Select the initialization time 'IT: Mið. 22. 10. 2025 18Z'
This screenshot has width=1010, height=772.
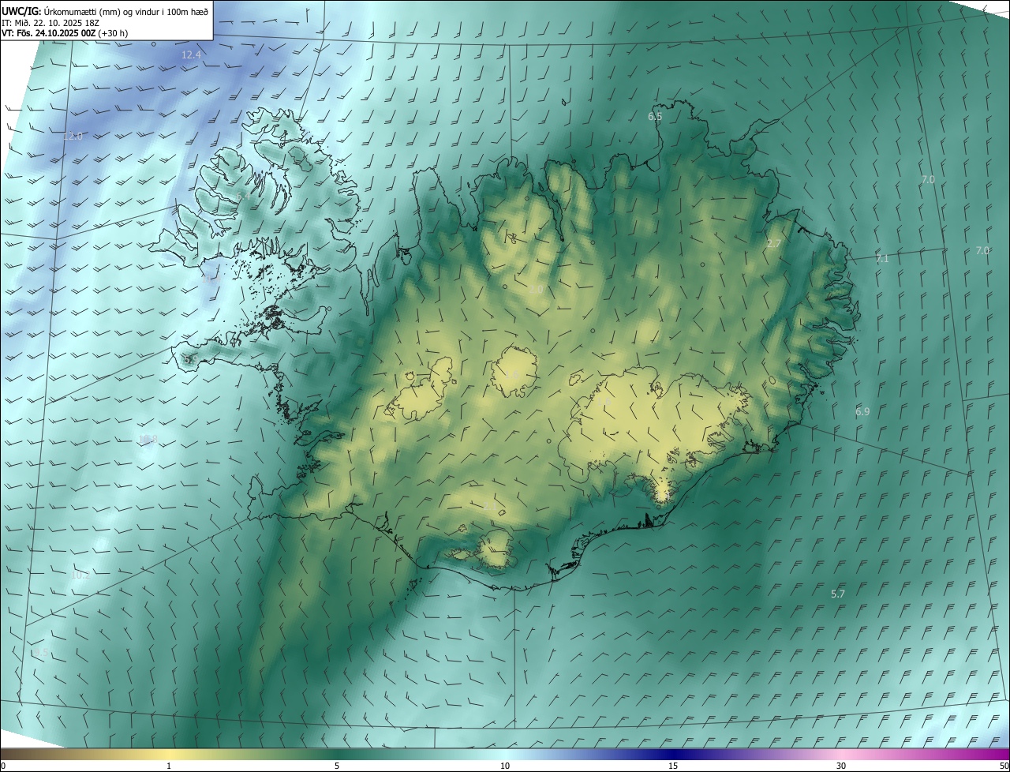[52, 22]
